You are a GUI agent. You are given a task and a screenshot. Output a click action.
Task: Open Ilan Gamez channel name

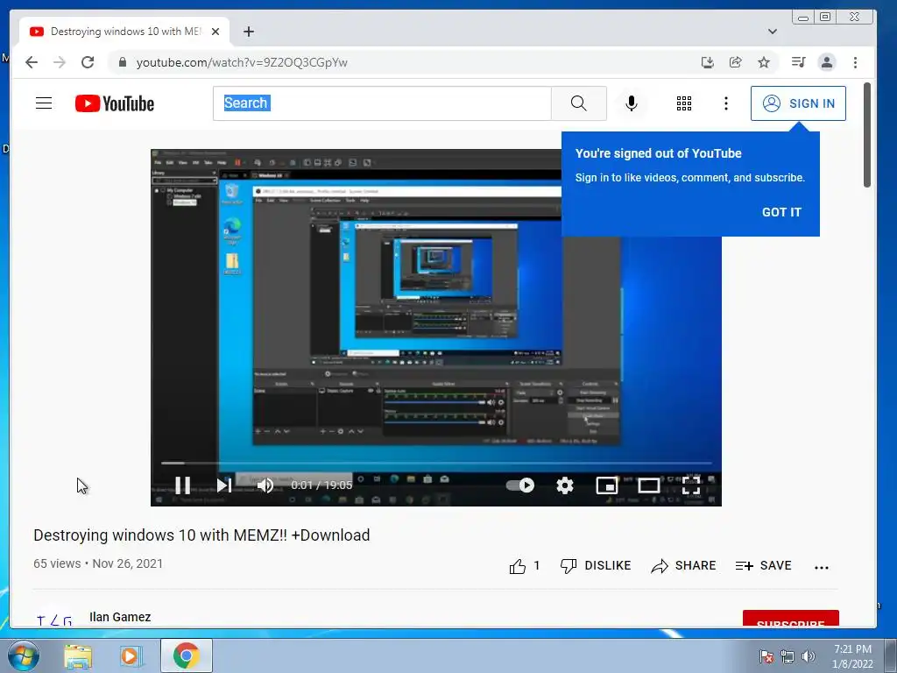[120, 617]
